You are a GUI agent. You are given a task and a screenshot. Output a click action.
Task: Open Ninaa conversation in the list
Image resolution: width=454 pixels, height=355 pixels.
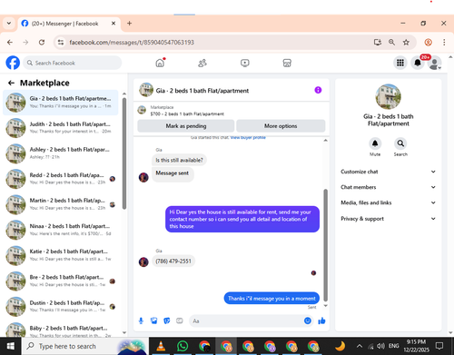click(60, 230)
